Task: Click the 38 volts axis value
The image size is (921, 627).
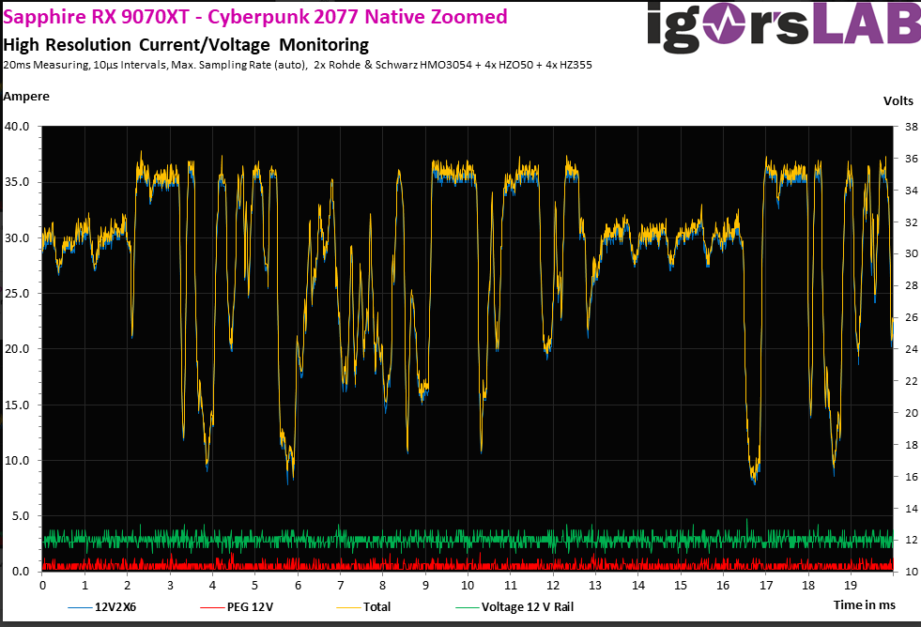Action: 911,127
